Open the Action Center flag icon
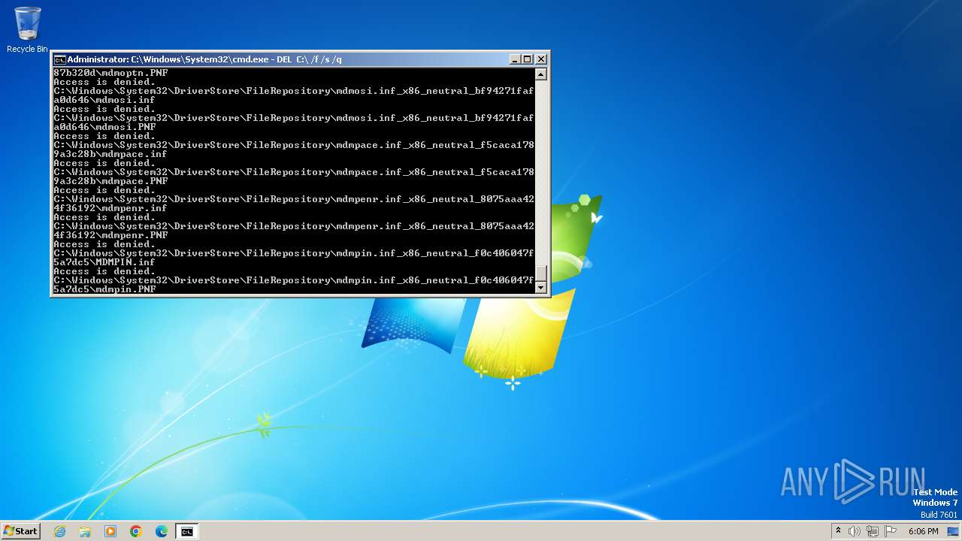962x541 pixels. coord(891,531)
